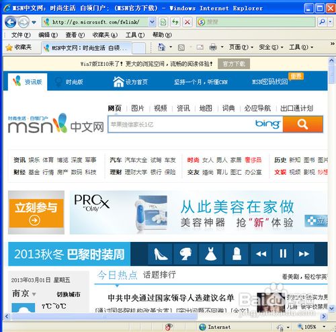Viewport: 336px width, 332px height.
Task: Select the 话题排行 tab
Action: [x=159, y=275]
